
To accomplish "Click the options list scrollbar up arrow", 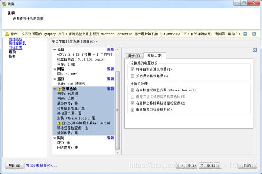I will pos(118,50).
